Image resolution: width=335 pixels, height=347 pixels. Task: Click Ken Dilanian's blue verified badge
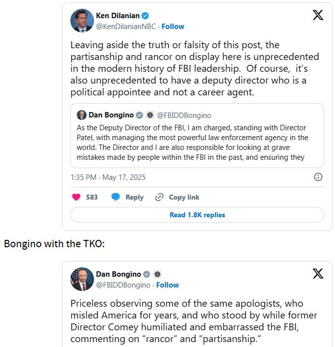[145, 16]
